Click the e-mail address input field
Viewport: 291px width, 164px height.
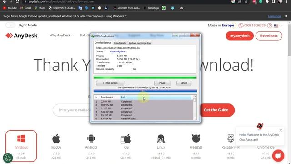pos(71,110)
